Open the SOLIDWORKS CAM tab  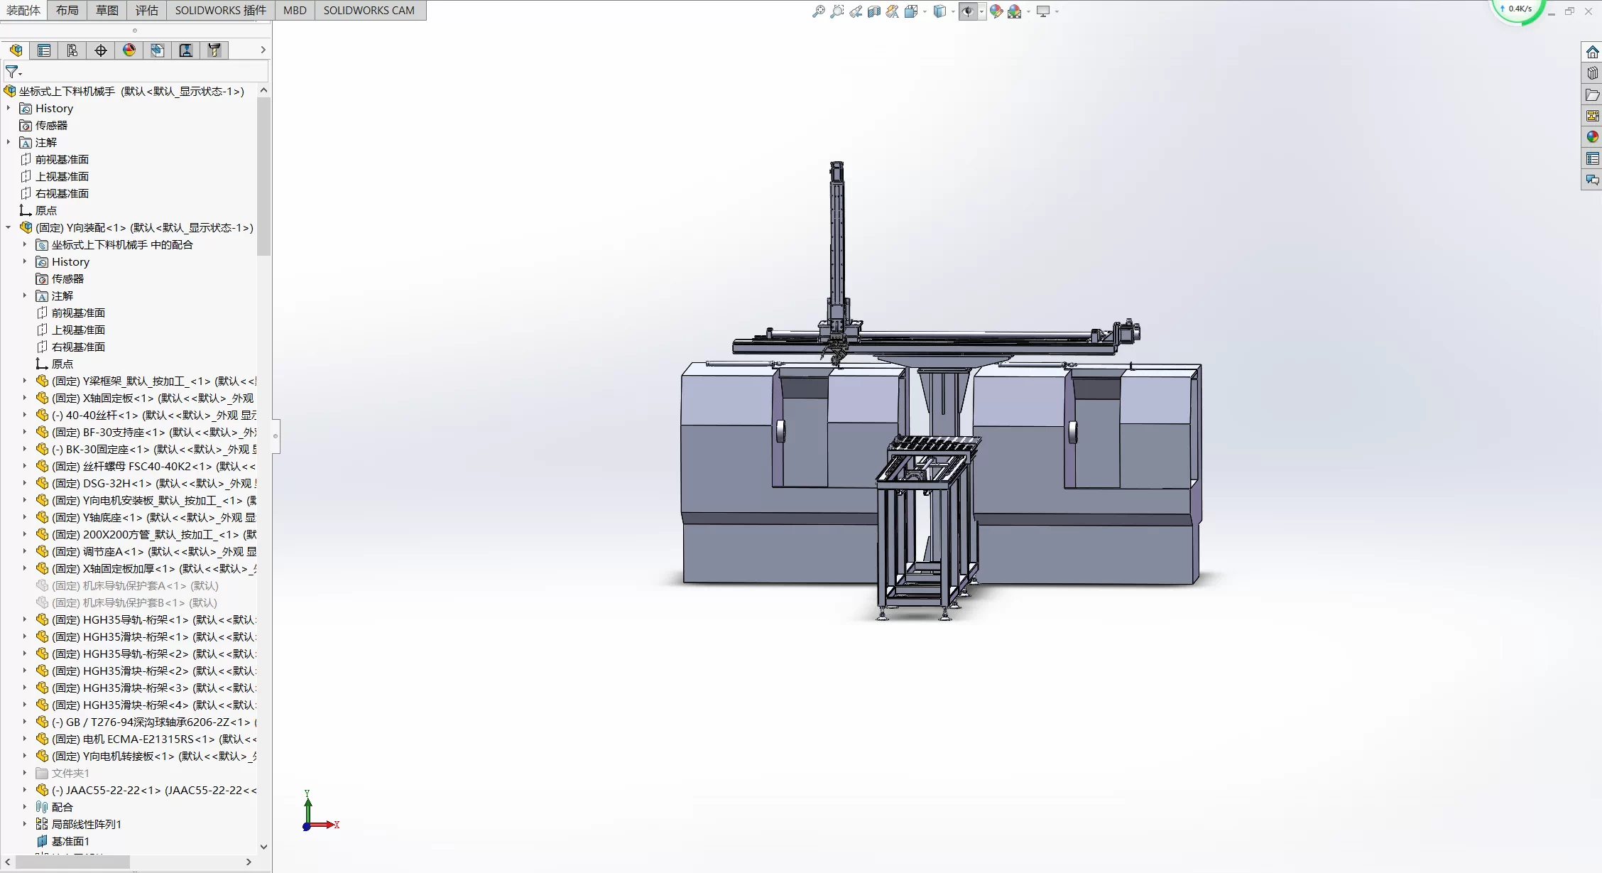tap(369, 10)
